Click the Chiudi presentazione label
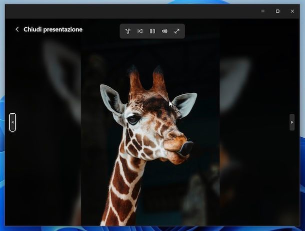The height and width of the screenshot is (231, 305). pos(53,29)
